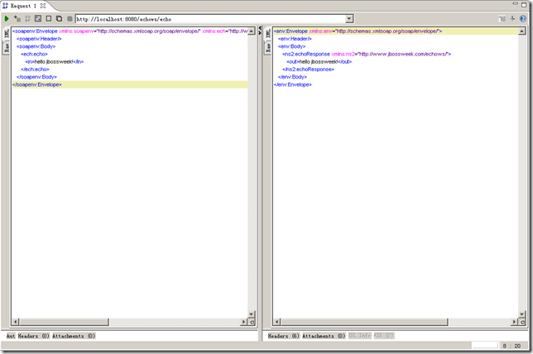Switch response editor to XML tab
This screenshot has height=354, width=533.
click(268, 34)
